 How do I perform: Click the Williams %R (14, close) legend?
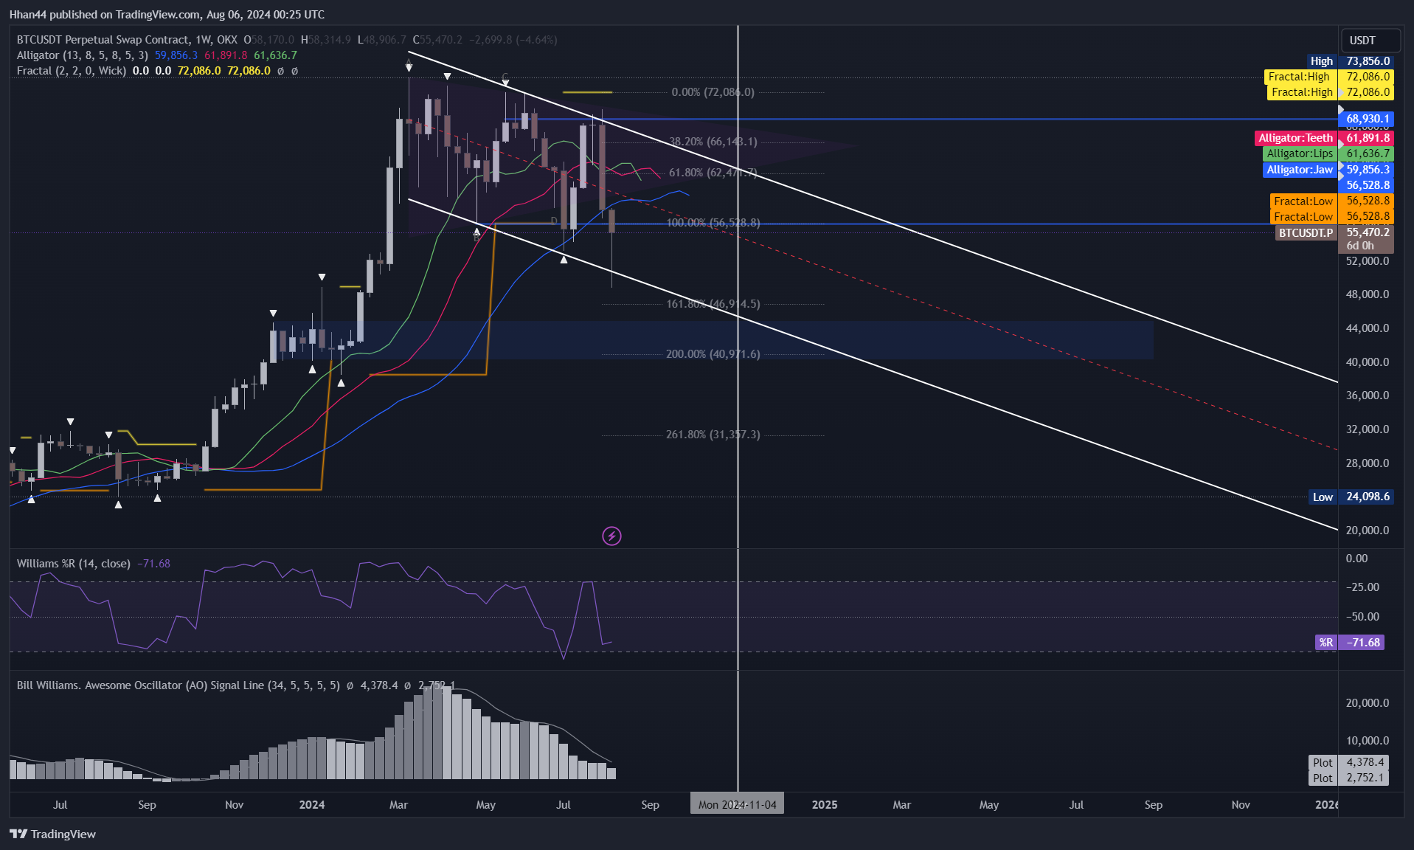click(74, 564)
